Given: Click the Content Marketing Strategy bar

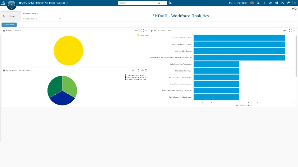Looking at the screenshot, I should pos(239,44).
